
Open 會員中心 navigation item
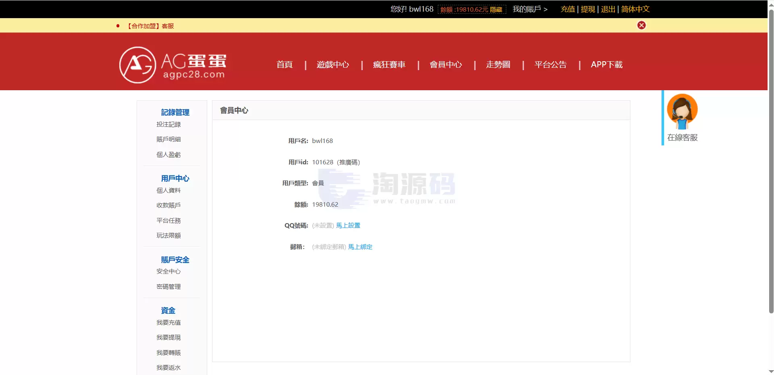pyautogui.click(x=446, y=64)
